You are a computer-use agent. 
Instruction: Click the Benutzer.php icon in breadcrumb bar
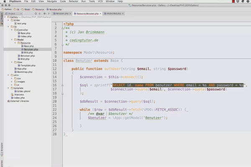pos(48,9)
